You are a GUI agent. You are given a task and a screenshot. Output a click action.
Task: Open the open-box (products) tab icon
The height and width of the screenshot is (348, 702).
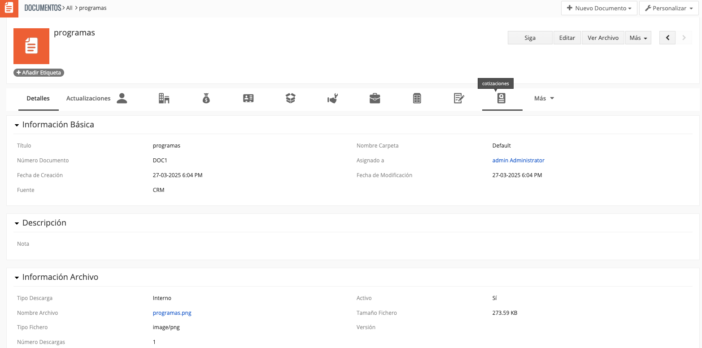(291, 98)
